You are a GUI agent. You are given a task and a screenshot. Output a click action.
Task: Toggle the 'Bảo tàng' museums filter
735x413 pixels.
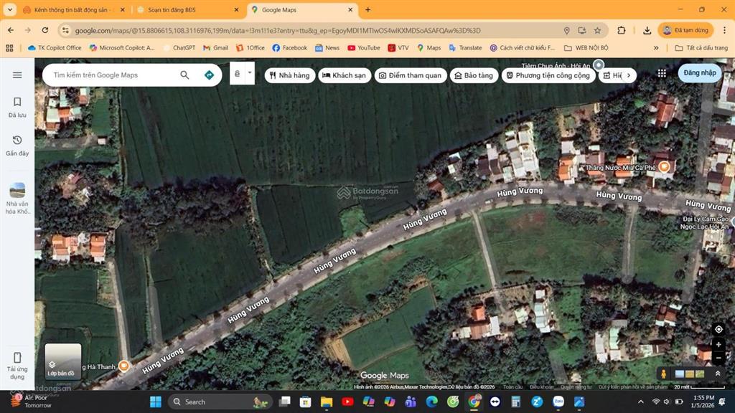[x=473, y=75]
